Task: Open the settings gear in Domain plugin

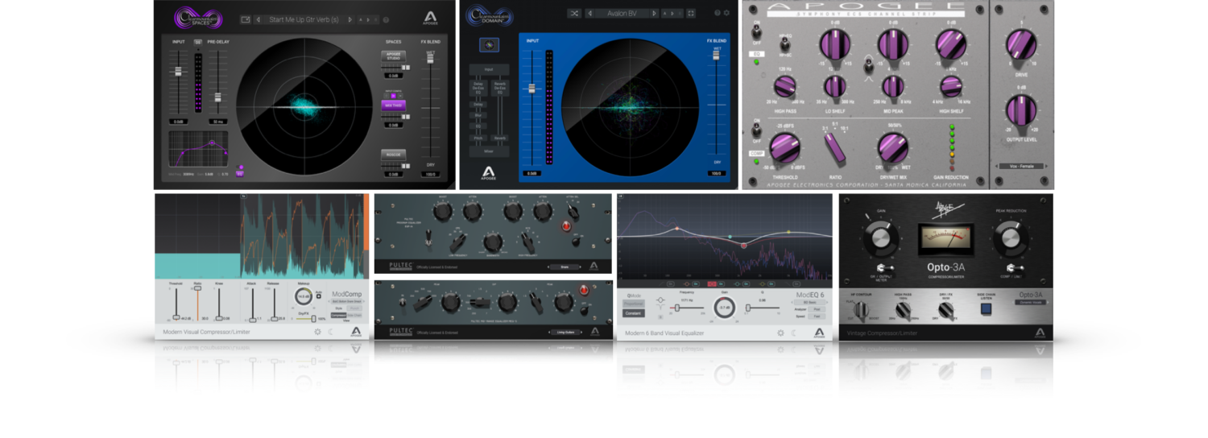Action: coord(726,13)
